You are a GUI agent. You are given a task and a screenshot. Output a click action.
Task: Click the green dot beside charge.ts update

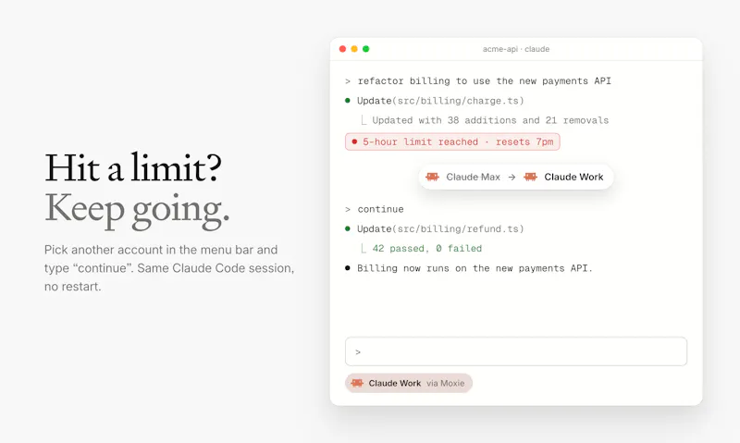coord(348,101)
